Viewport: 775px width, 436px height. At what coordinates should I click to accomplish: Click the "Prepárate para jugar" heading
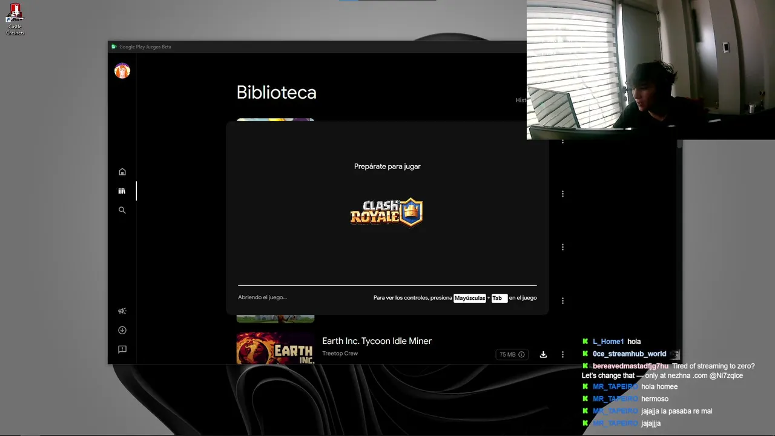387,166
